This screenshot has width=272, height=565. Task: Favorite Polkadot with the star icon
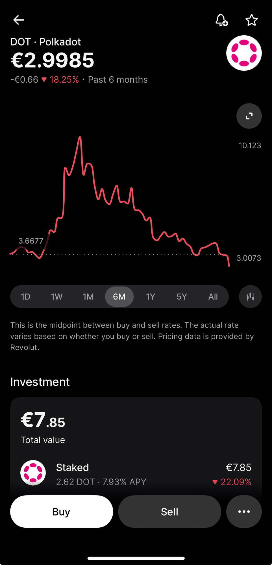251,20
